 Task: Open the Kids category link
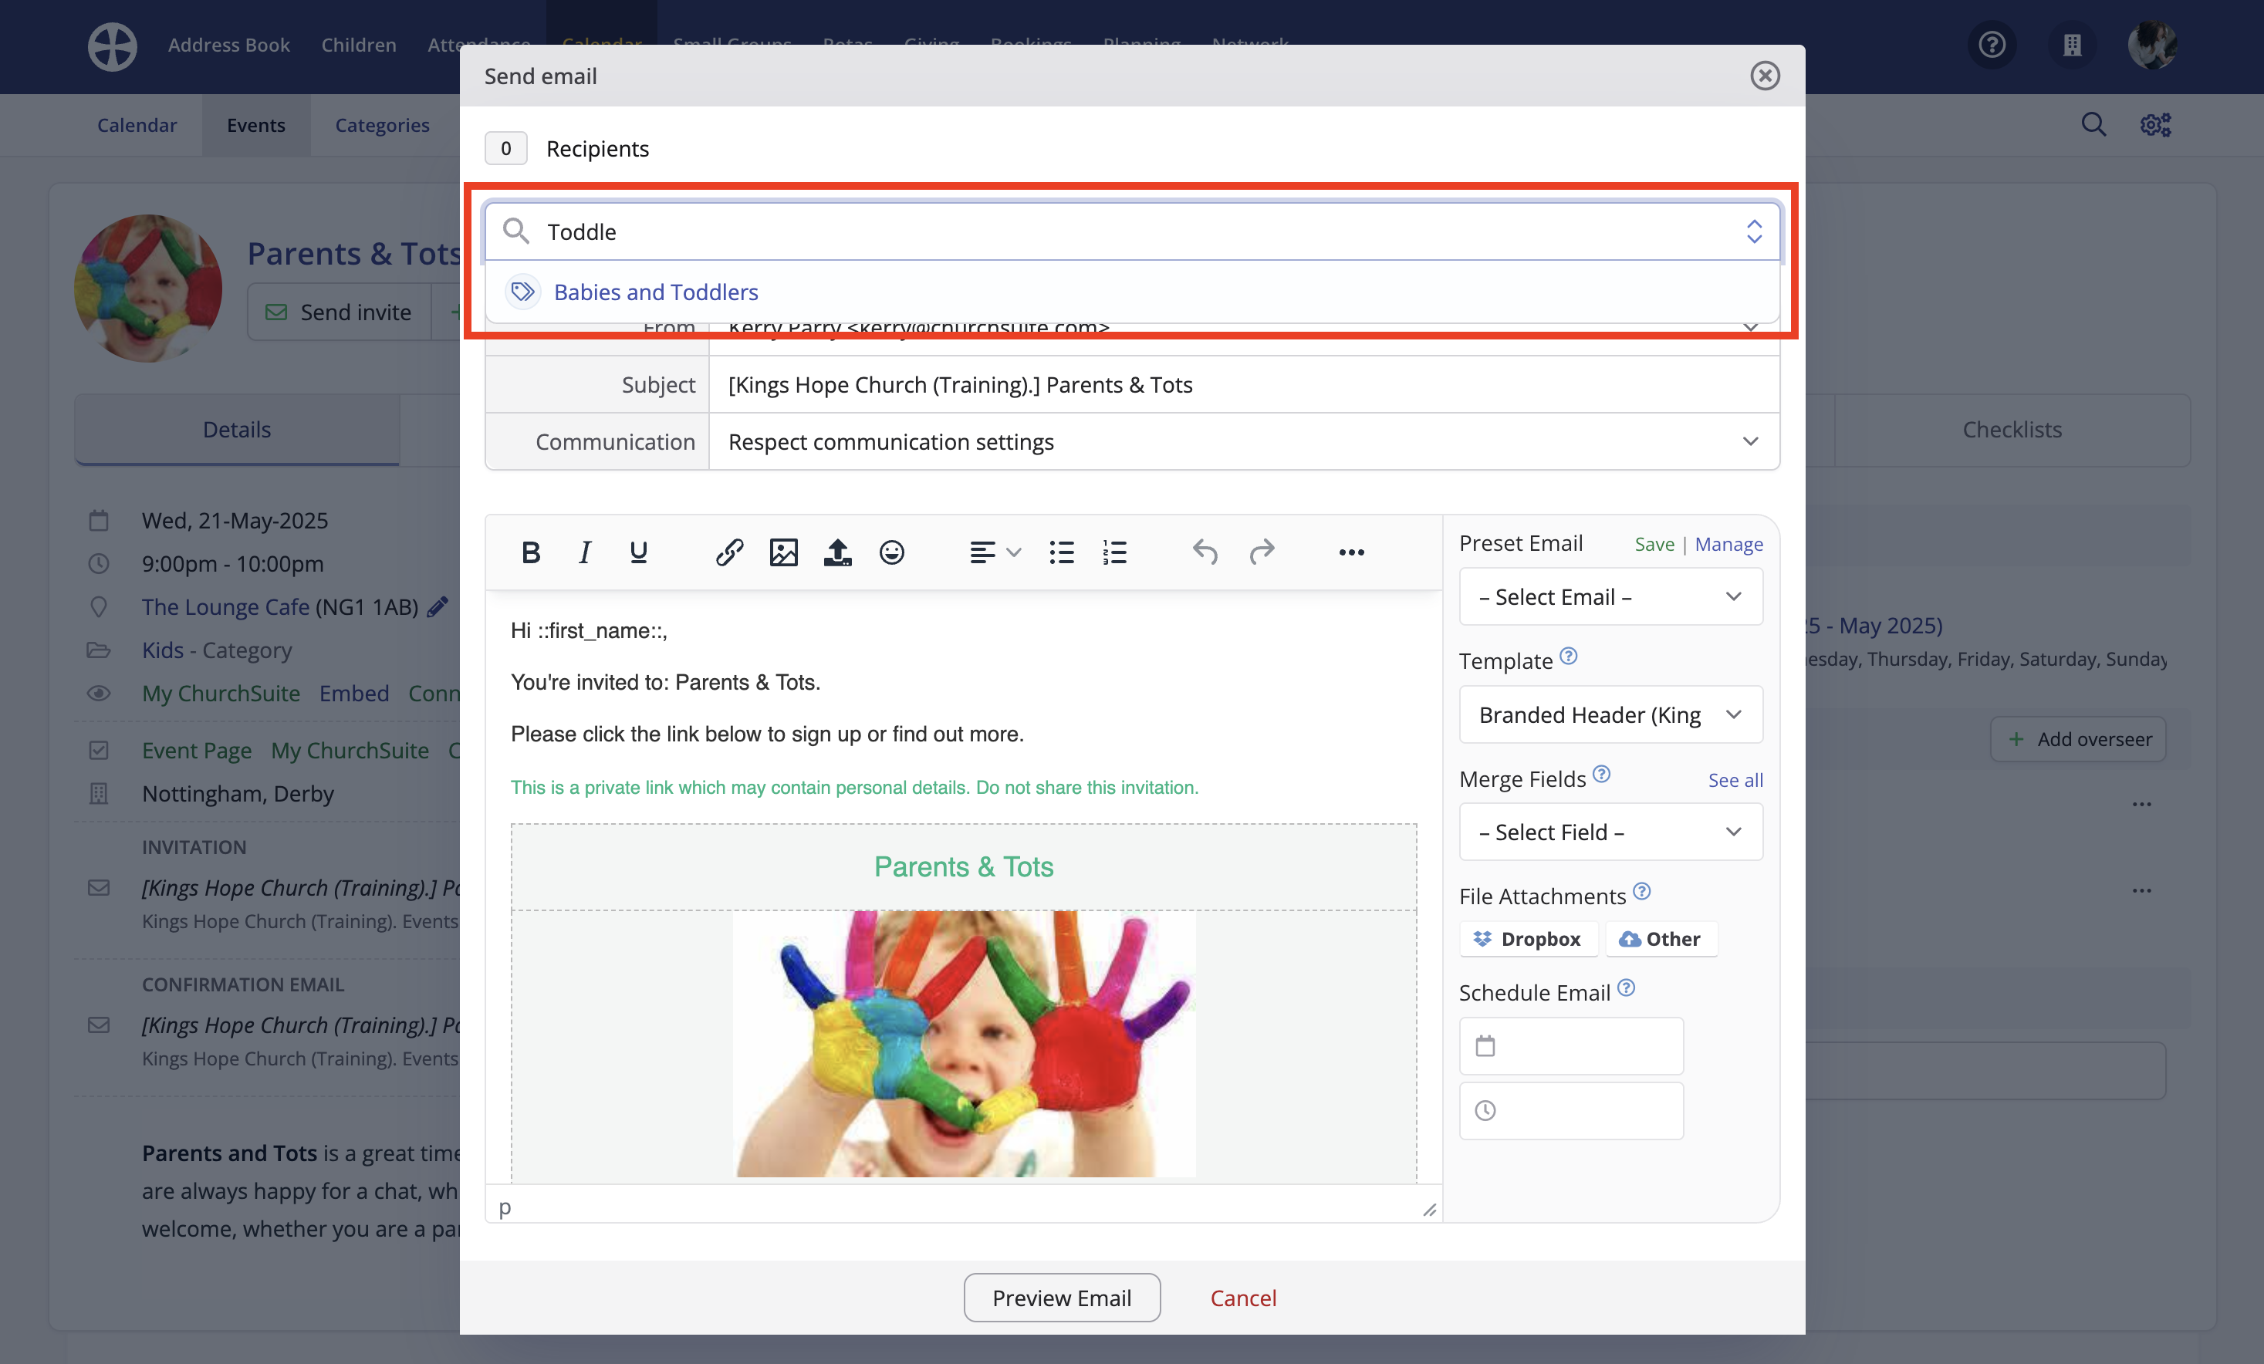click(163, 650)
